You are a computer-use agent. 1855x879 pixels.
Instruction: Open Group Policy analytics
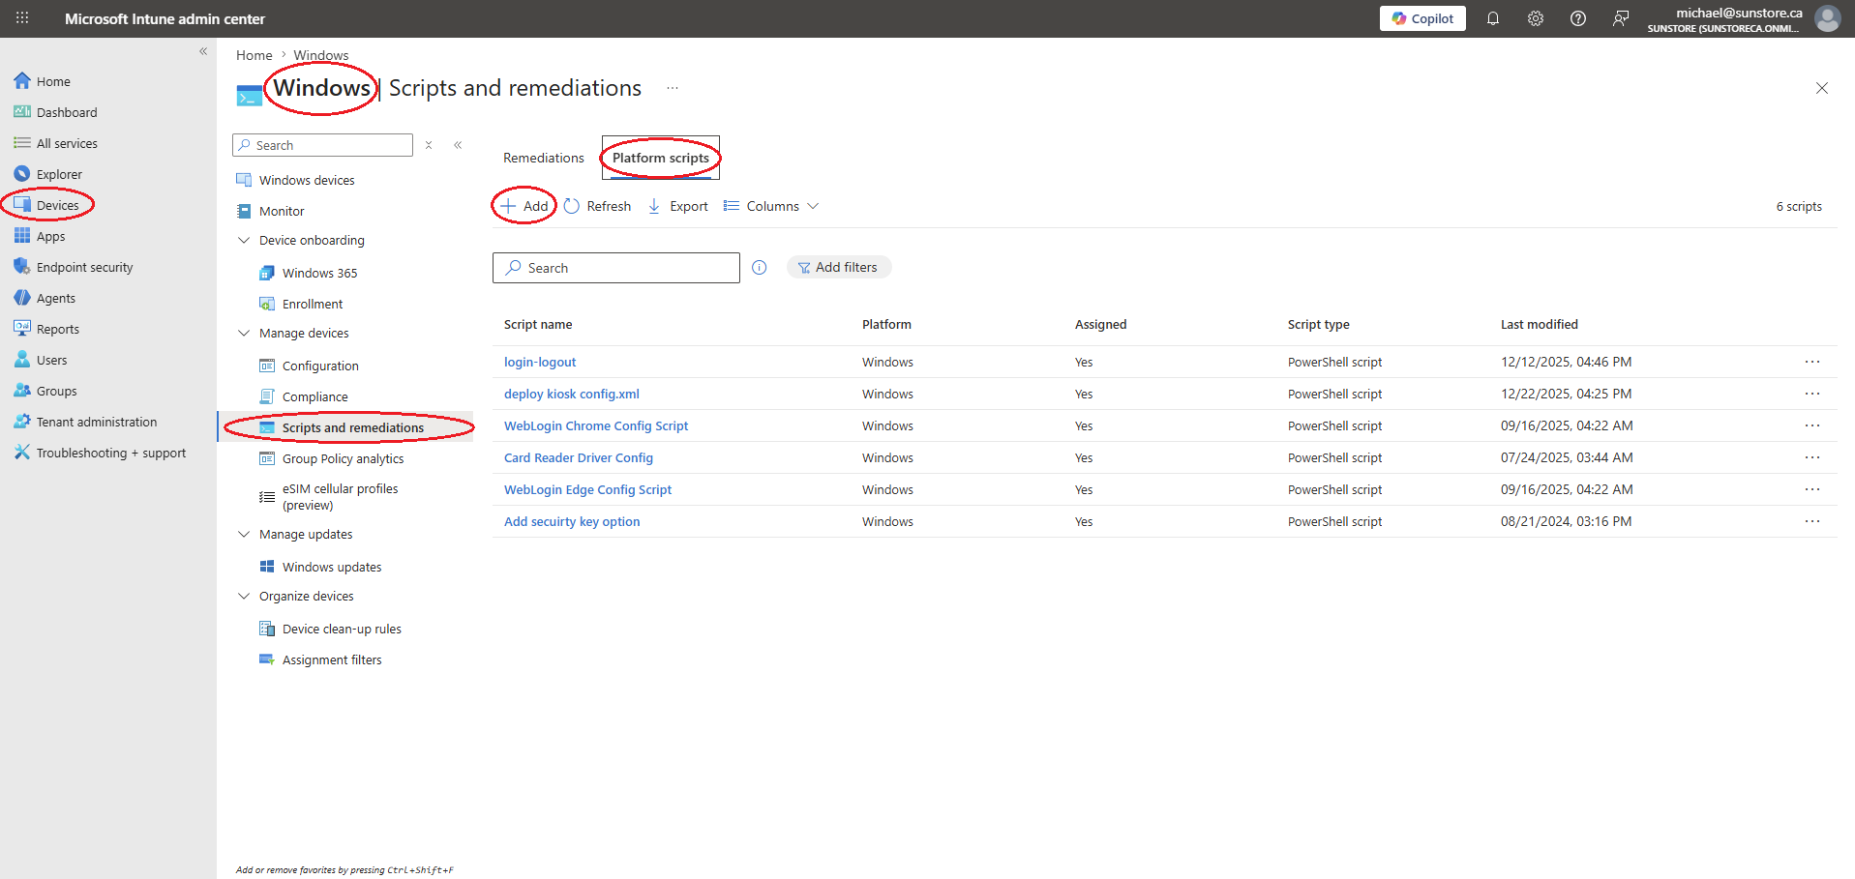pos(343,458)
